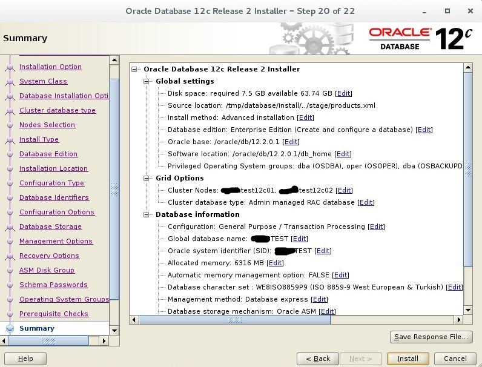Select the Privileged Operating System groups row
The width and height of the screenshot is (482, 367).
[315, 166]
